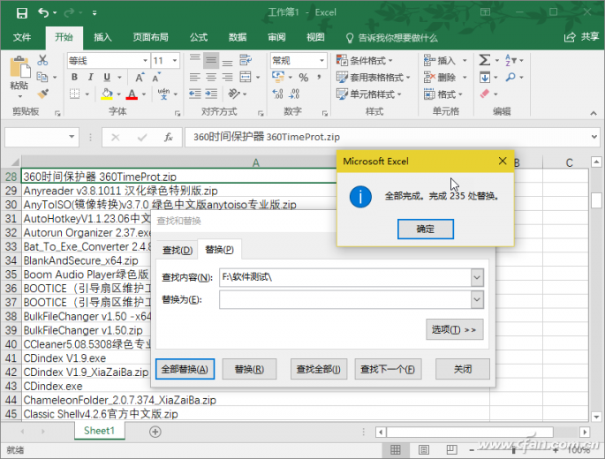Click the Find Next button
Image resolution: width=605 pixels, height=459 pixels.
(x=388, y=369)
